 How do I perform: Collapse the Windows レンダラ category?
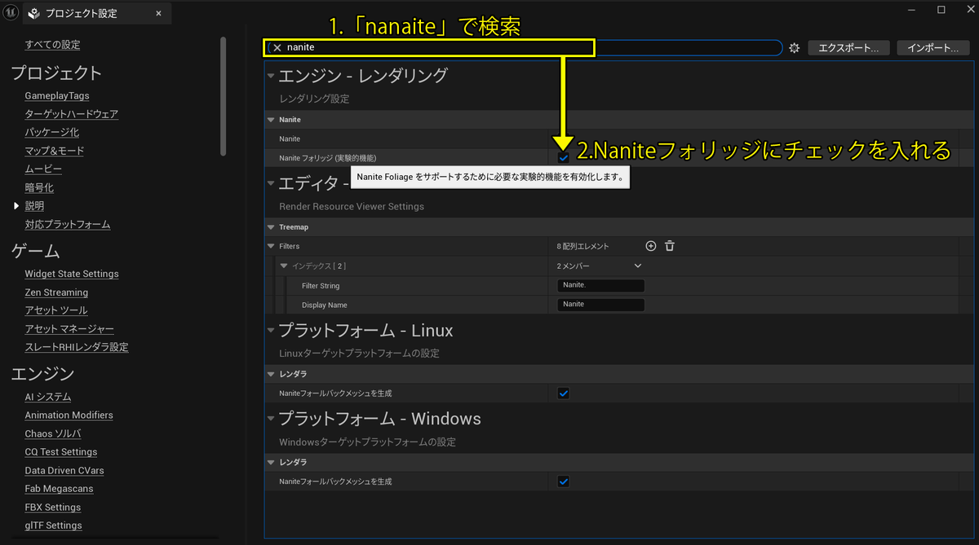(x=272, y=462)
